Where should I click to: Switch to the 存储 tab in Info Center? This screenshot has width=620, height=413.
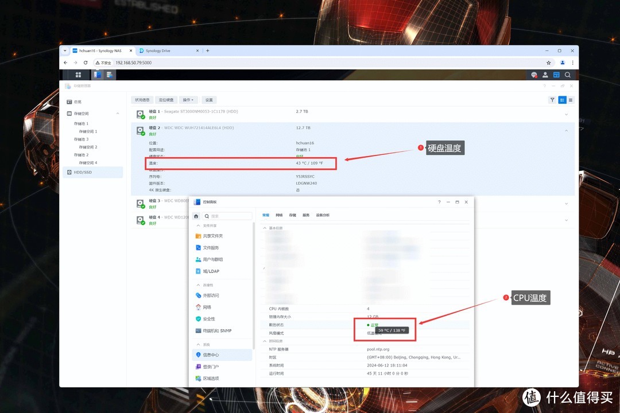[293, 216]
